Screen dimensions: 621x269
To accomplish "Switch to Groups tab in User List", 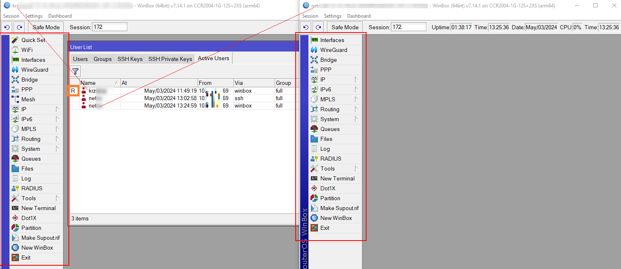I will (103, 59).
